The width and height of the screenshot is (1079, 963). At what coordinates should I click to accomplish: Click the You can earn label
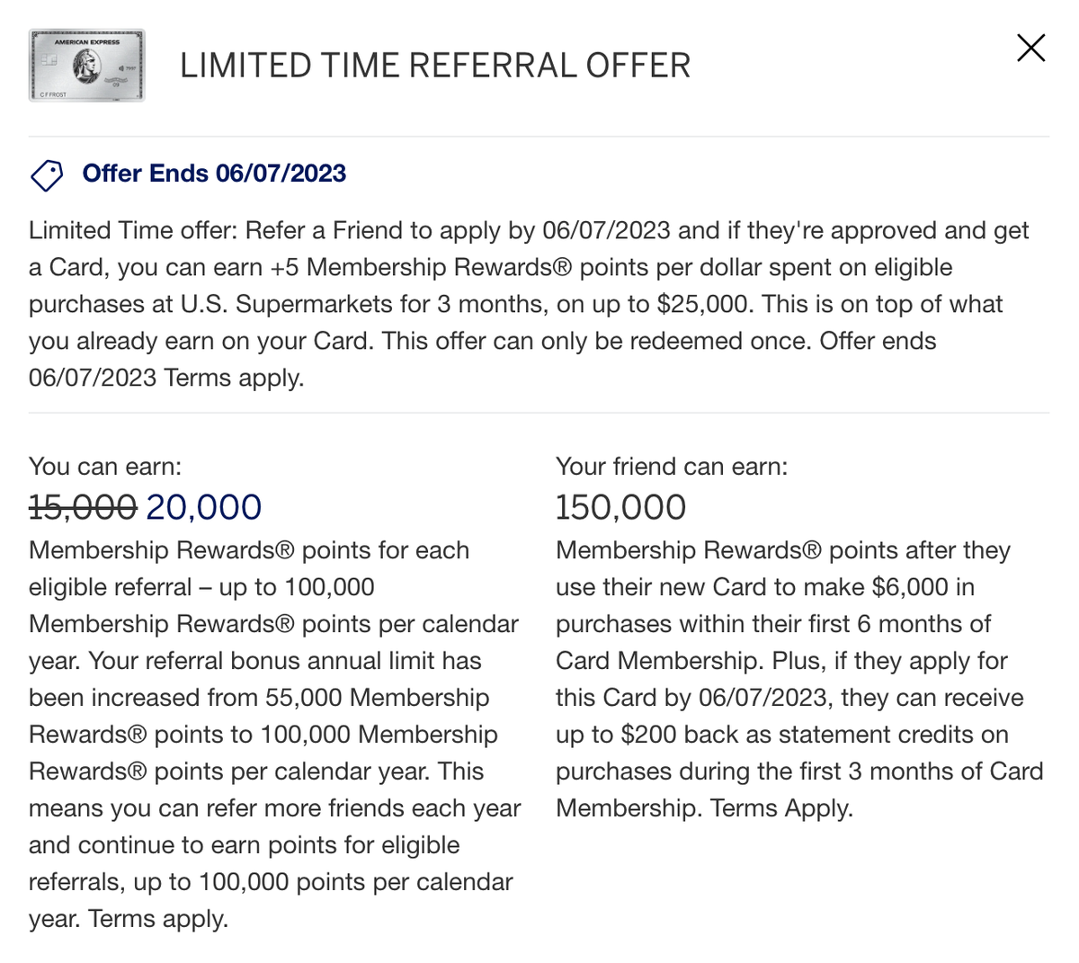pyautogui.click(x=104, y=466)
